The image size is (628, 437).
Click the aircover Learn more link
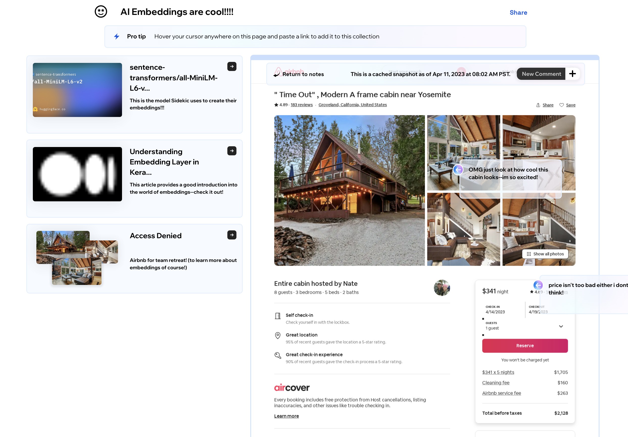click(x=286, y=416)
